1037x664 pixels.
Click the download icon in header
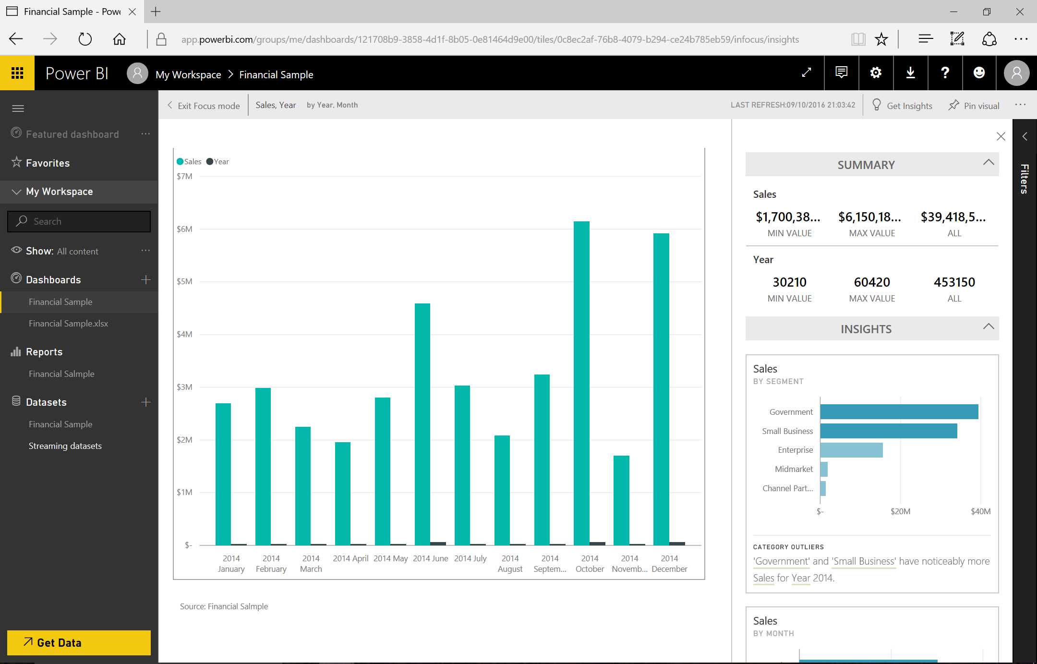(910, 73)
